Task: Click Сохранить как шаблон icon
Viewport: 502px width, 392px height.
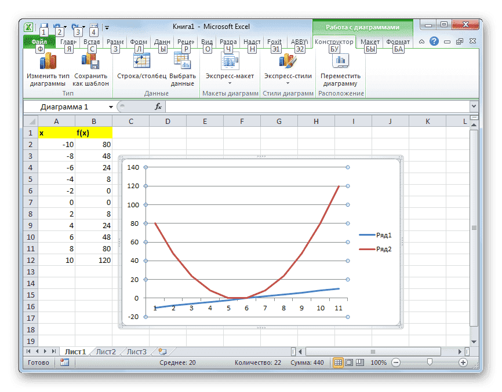Action: click(90, 61)
